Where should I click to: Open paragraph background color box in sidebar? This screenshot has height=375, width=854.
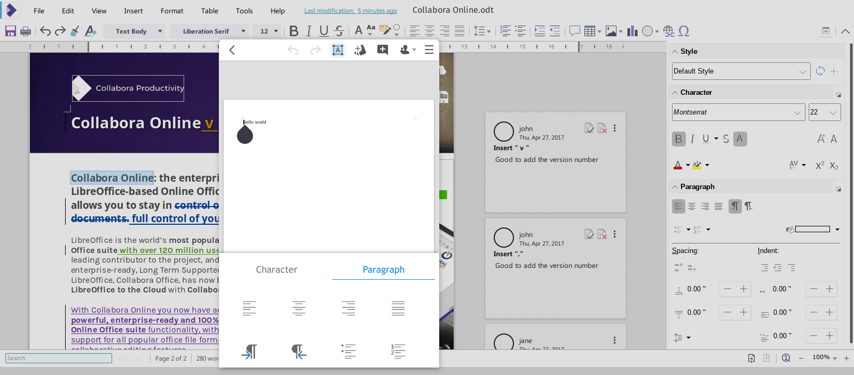pos(812,229)
